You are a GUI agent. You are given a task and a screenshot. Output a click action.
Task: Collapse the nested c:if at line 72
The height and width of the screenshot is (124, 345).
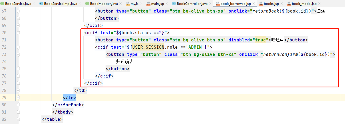18,47
